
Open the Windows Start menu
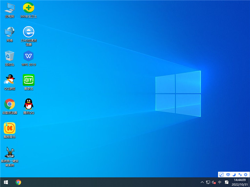[x=6, y=182]
